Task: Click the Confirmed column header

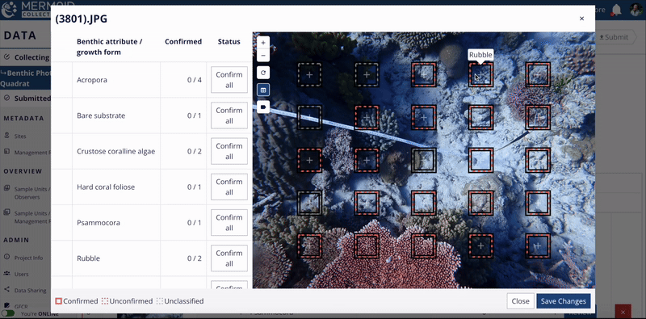Action: click(183, 42)
